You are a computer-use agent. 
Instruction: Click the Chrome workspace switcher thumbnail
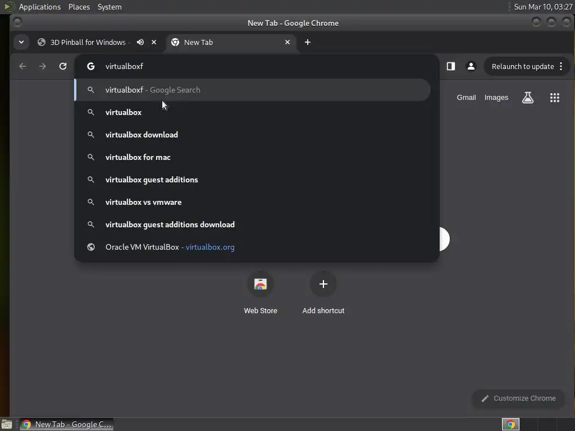point(510,424)
